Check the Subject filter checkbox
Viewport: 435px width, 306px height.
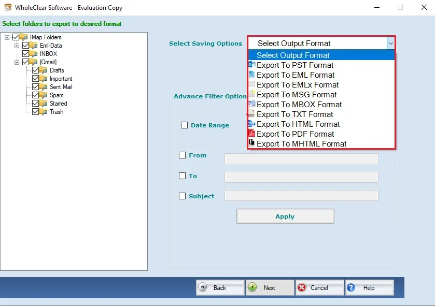click(181, 196)
